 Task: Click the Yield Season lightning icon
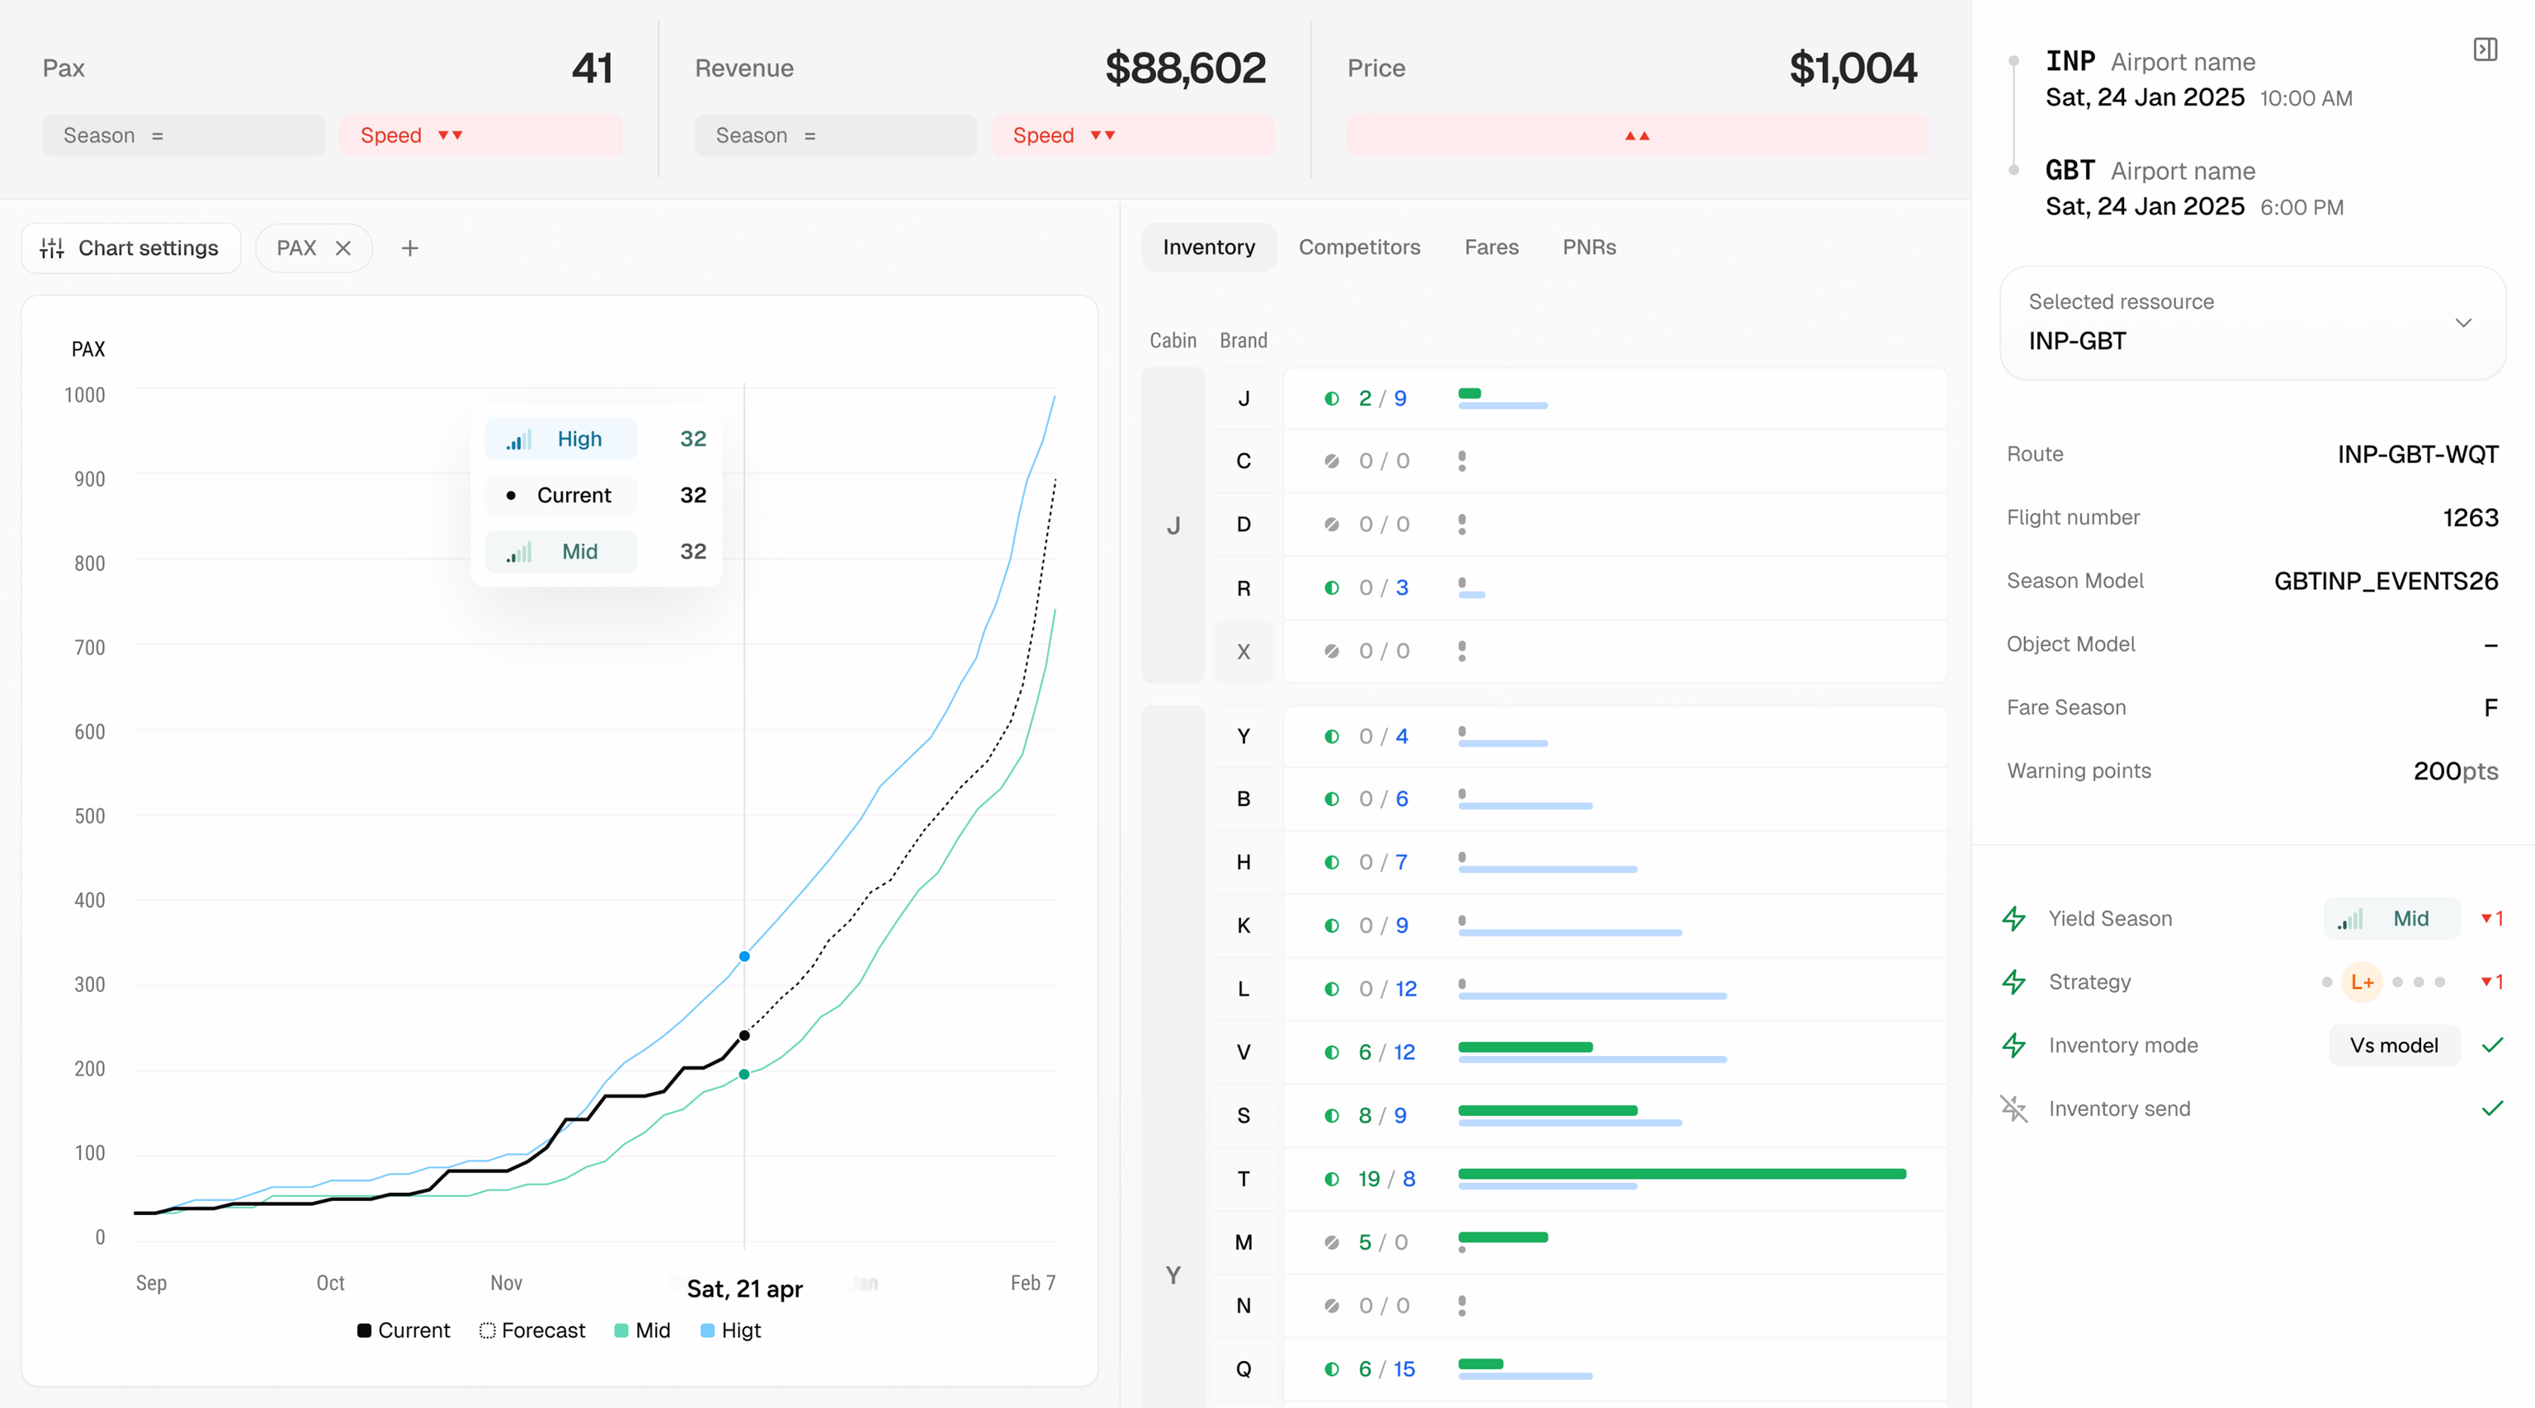point(2013,918)
